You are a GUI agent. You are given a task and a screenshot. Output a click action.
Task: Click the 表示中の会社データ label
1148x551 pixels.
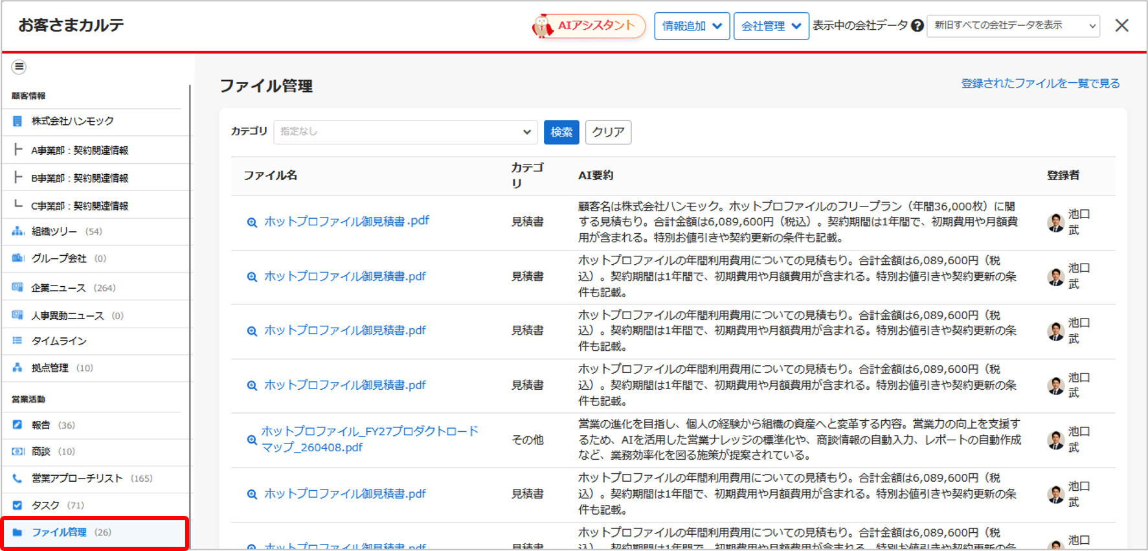point(860,26)
